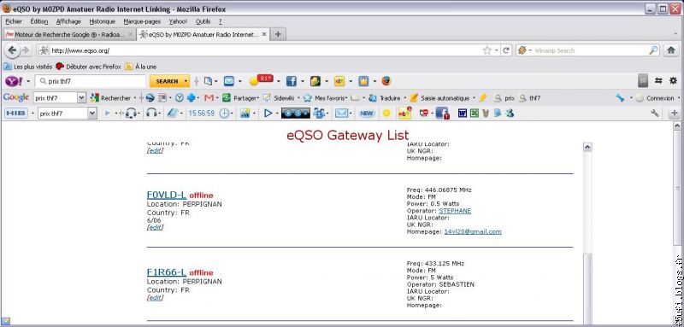The width and height of the screenshot is (684, 327).
Task: Click the Sidewiki icon
Action: tap(267, 98)
